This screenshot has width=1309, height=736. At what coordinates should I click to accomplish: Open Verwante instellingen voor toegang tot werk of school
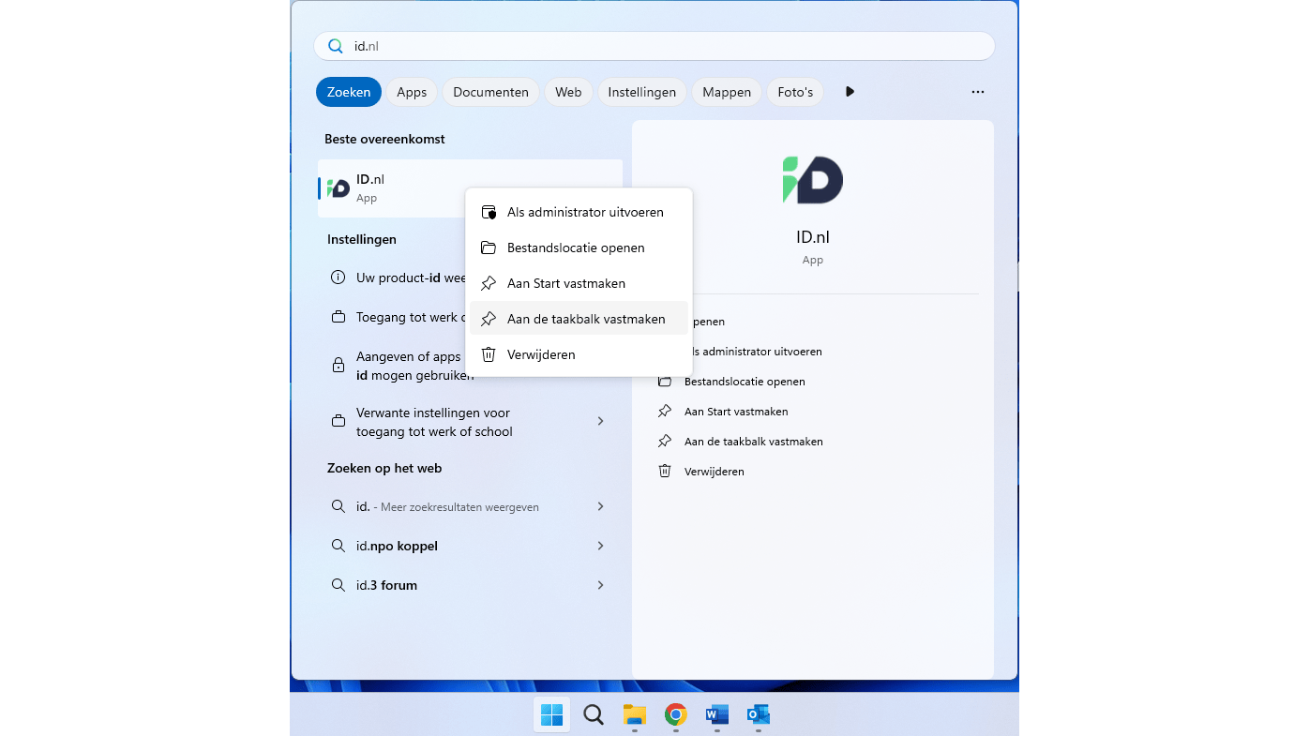(470, 422)
